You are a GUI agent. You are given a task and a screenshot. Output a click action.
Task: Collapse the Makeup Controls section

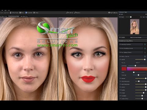coord(120,56)
